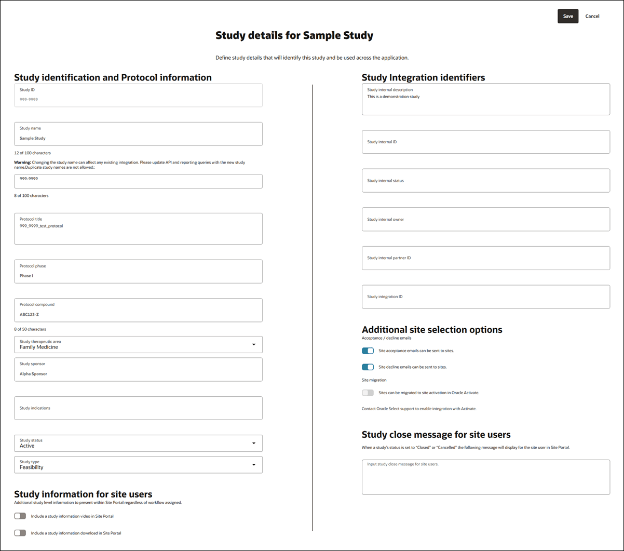
Task: Click the Study internal owner field
Action: (485, 219)
